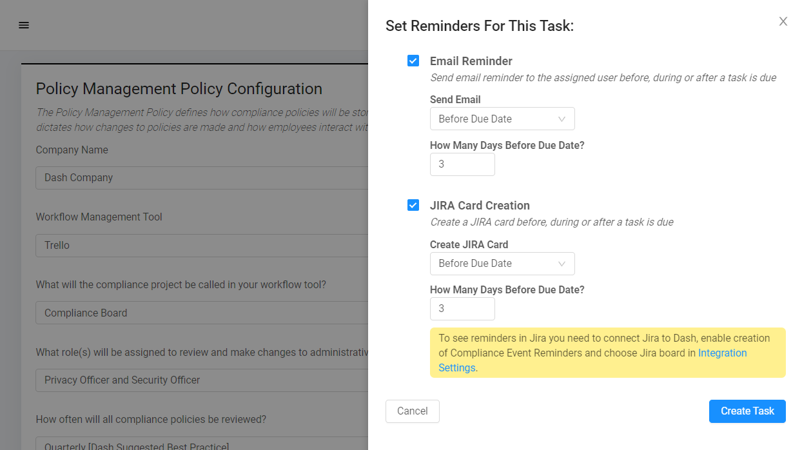Viewport: 802px width, 450px height.
Task: Click the Privacy Officer and Security Officer field
Action: (x=201, y=380)
